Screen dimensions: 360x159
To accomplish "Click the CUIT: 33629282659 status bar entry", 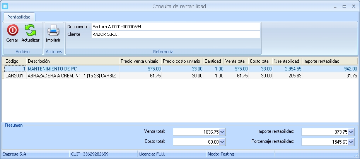I will point(90,154).
